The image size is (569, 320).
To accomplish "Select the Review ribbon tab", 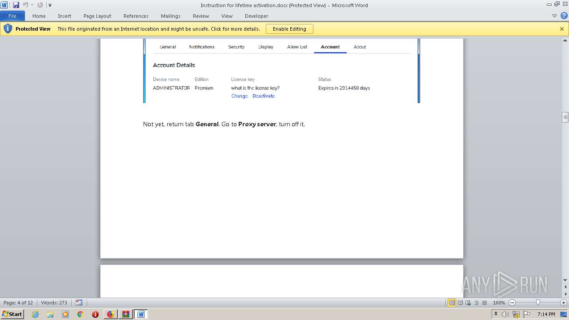I will click(201, 16).
